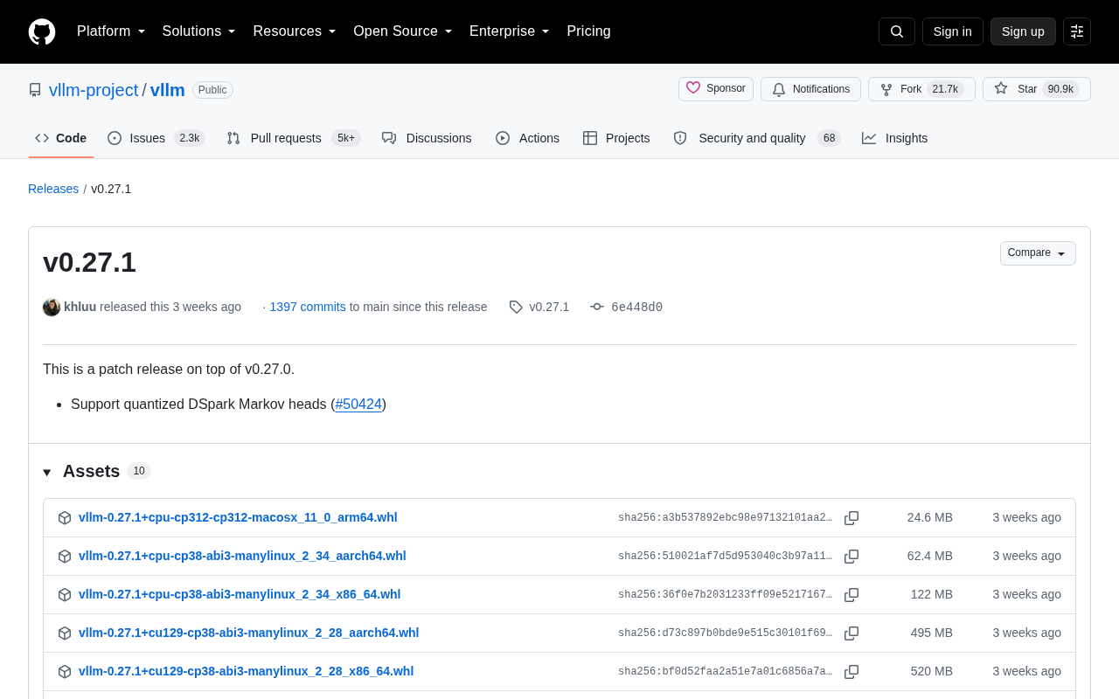Expand the Open Source menu
1119x699 pixels.
pos(403,31)
